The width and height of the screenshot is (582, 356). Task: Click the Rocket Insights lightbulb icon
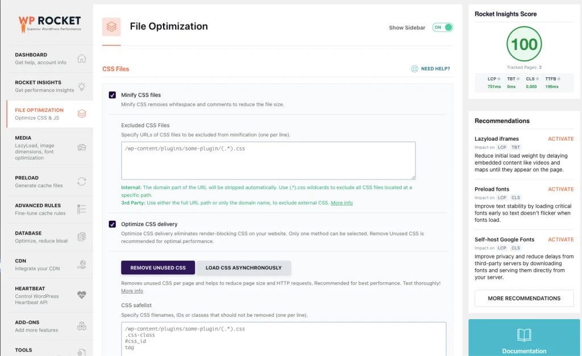tap(82, 86)
